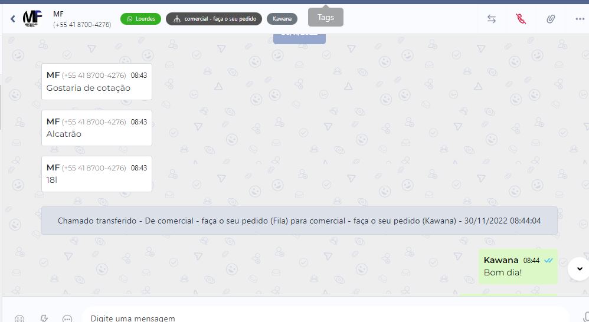Open the attachment paperclip icon
Image resolution: width=589 pixels, height=322 pixels.
(550, 19)
